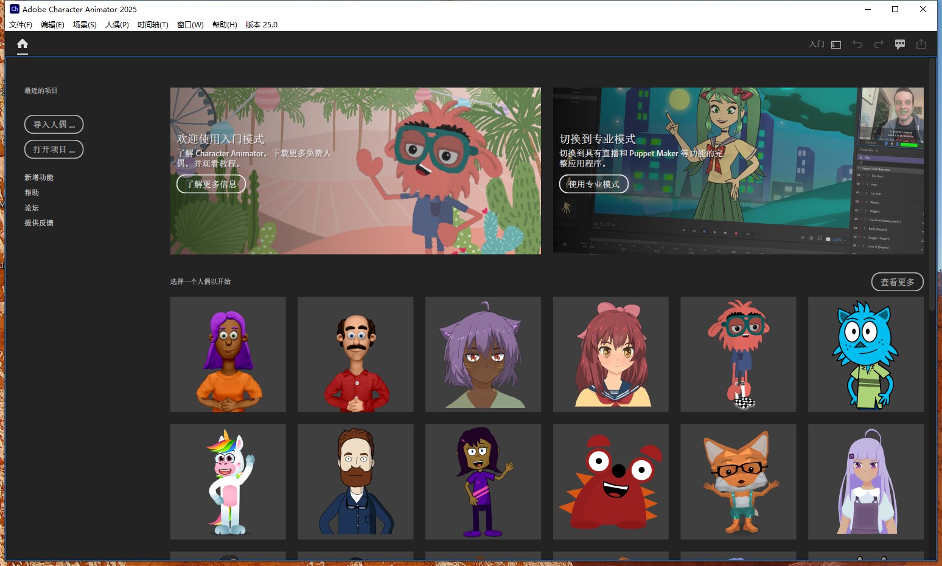Click the Share/Export icon
The width and height of the screenshot is (942, 566).
point(921,44)
